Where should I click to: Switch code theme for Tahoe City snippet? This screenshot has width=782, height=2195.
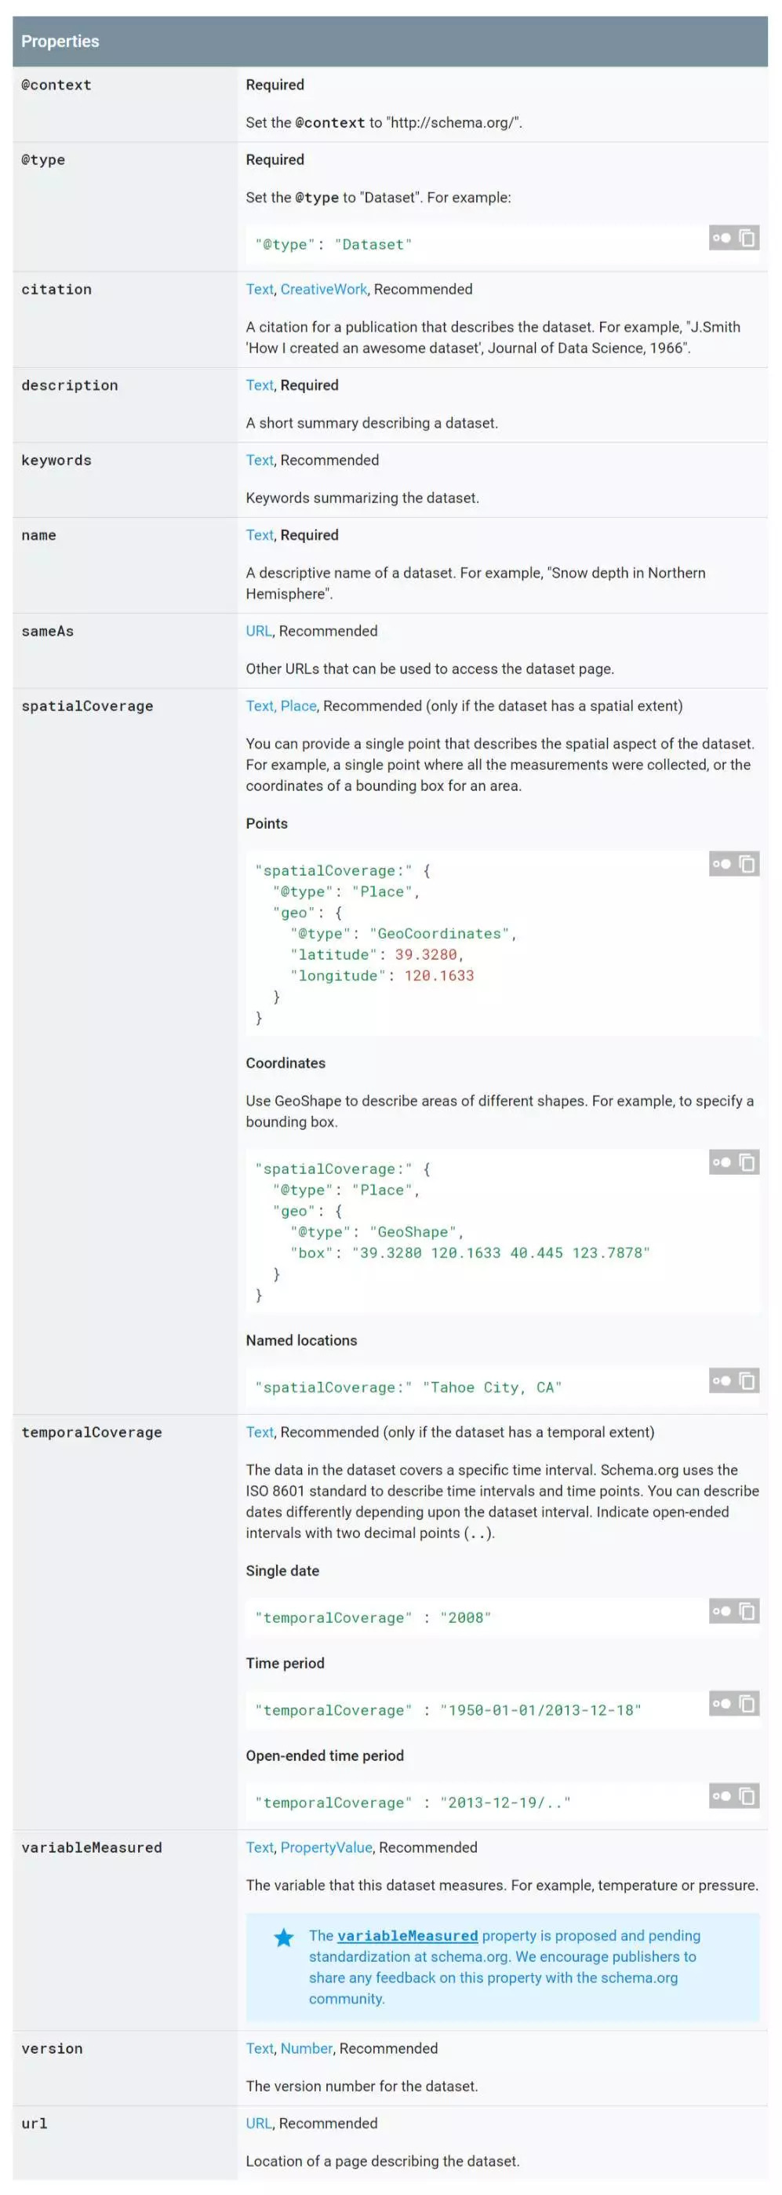pos(722,1380)
